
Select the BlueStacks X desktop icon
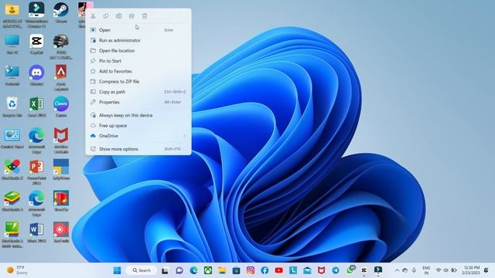[12, 170]
